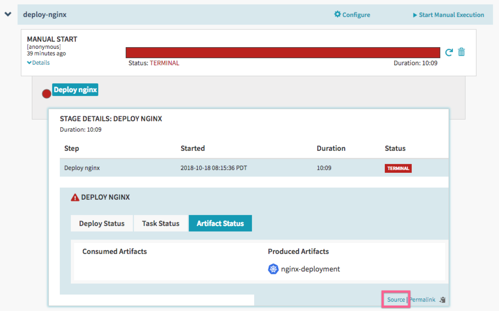Click the Configure gear icon
The height and width of the screenshot is (311, 499).
click(338, 14)
